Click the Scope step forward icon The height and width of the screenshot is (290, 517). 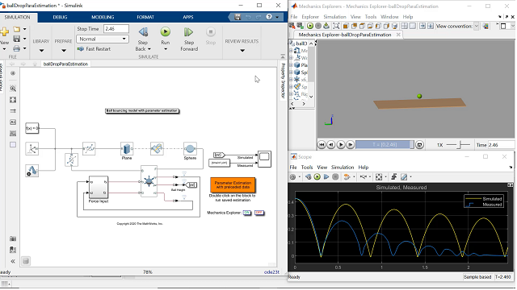click(326, 177)
